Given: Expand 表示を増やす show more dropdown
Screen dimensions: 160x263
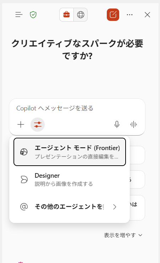Looking at the screenshot, I should tap(123, 235).
